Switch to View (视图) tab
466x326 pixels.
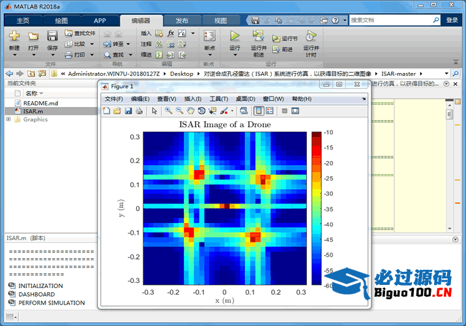(x=220, y=20)
